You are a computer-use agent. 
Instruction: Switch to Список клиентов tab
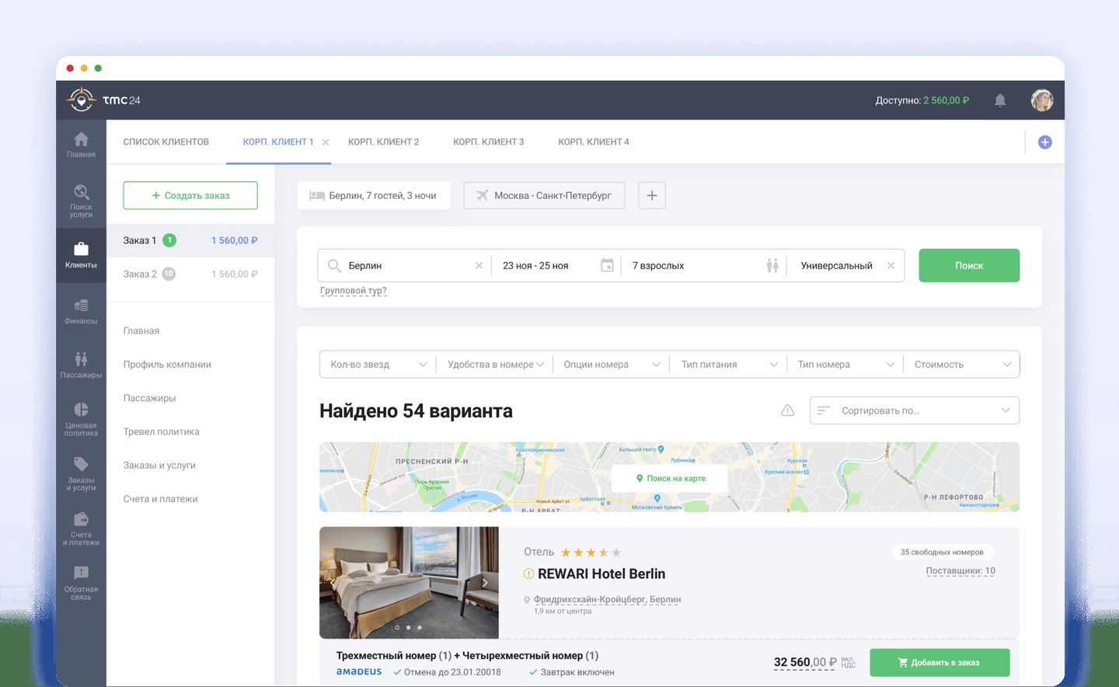(166, 142)
